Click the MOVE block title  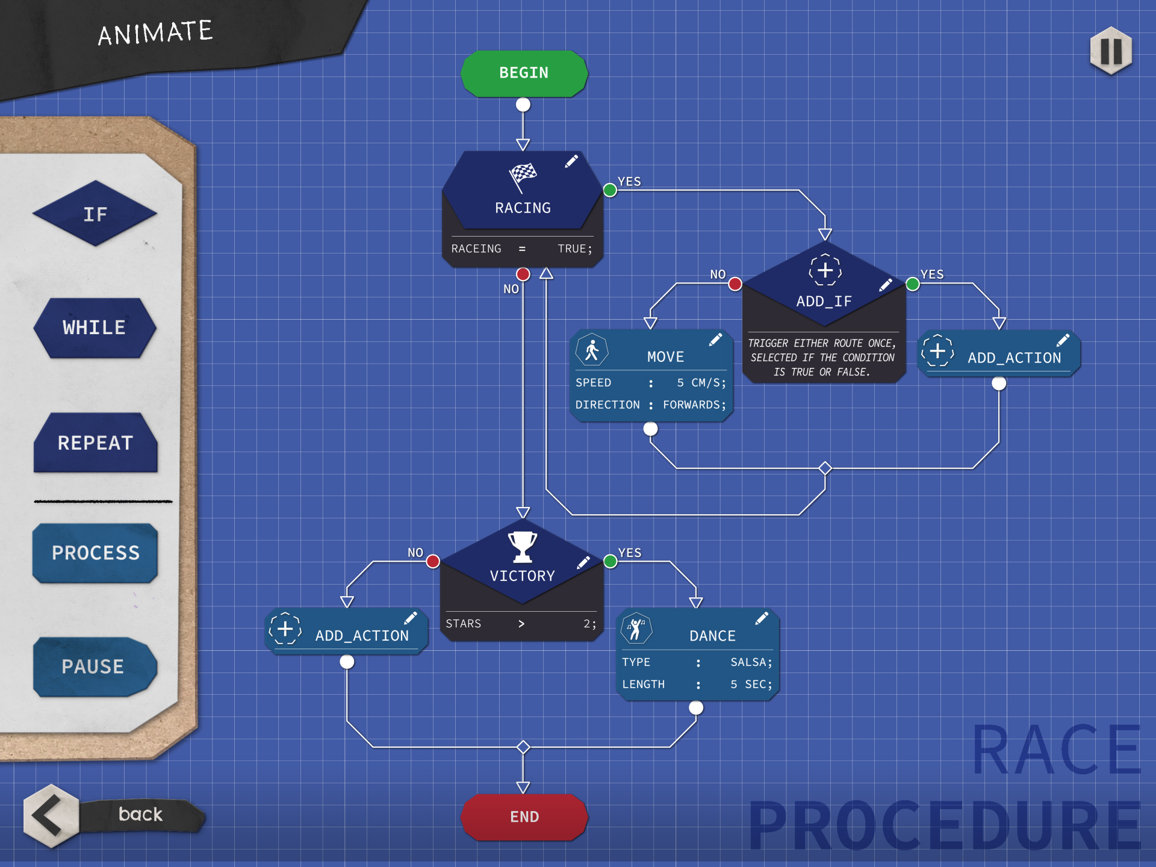click(665, 357)
